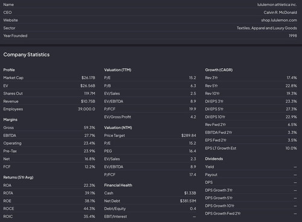Screen dimensions: 302x222
Task: Click the Dividends section header
Action: point(214,159)
